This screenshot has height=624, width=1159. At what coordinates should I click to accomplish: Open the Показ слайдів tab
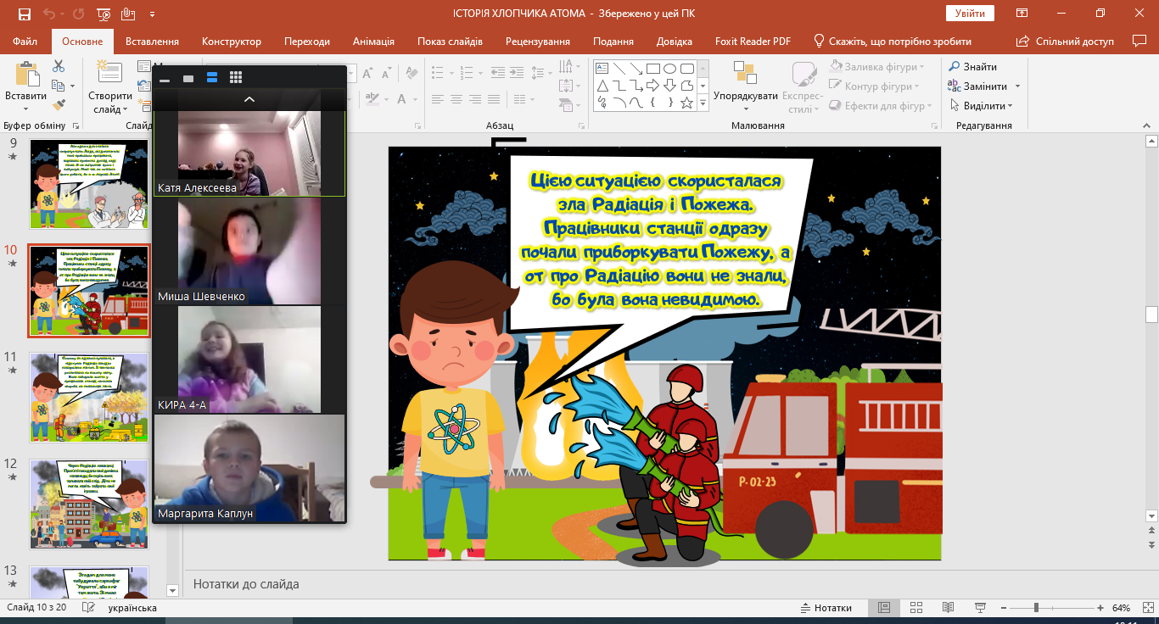tap(450, 42)
